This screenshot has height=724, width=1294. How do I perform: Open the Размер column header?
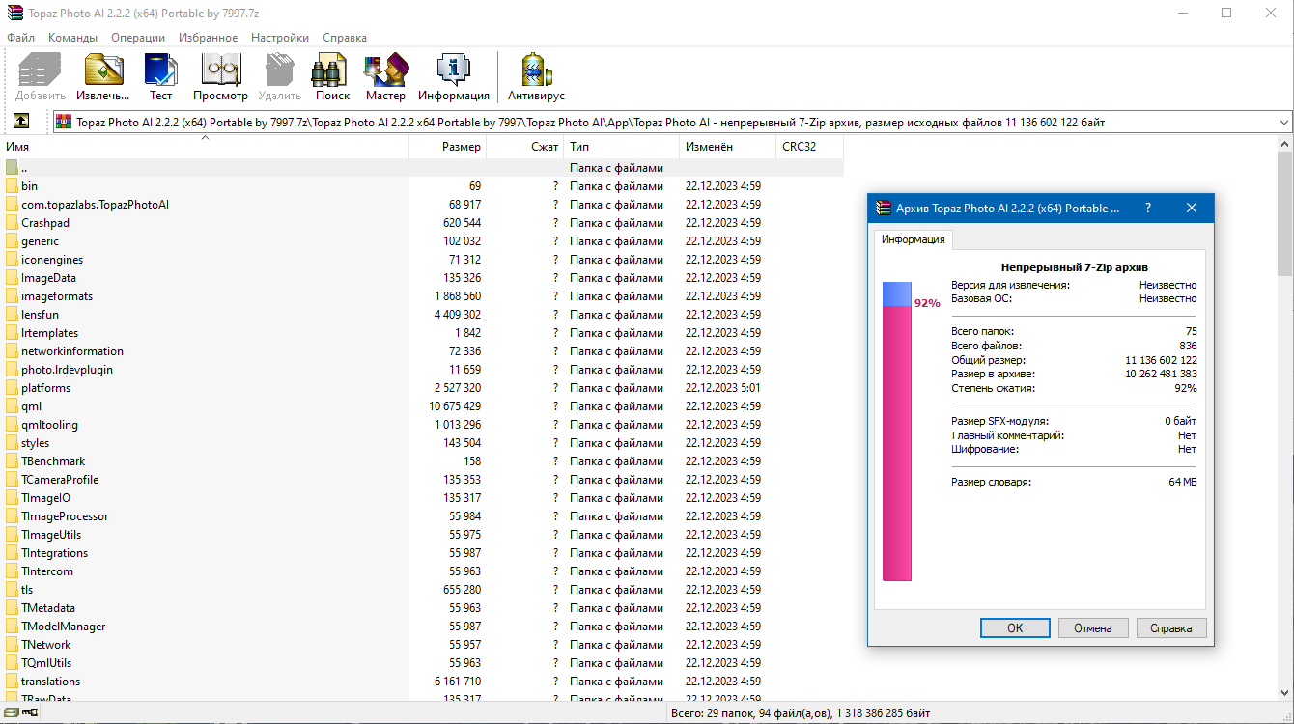coord(461,147)
